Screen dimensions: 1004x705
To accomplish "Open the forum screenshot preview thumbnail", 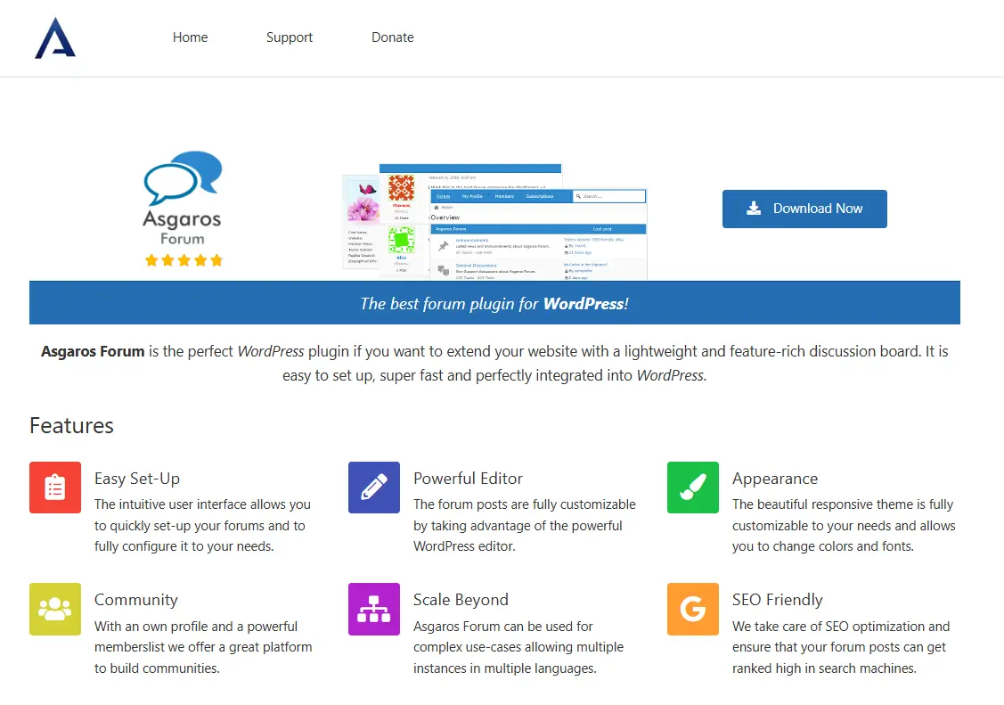I will (494, 222).
